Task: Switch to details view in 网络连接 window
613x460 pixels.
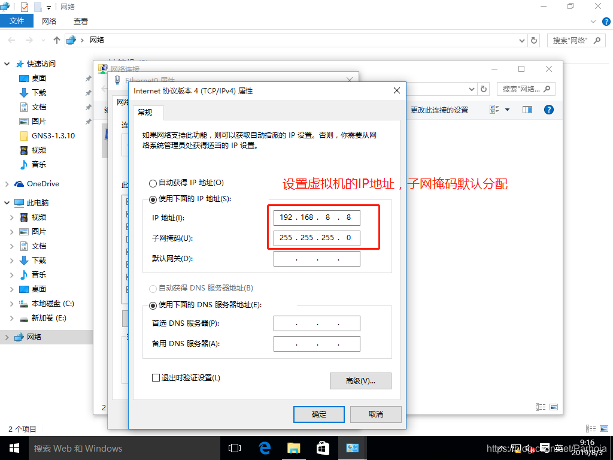Action: [541, 407]
